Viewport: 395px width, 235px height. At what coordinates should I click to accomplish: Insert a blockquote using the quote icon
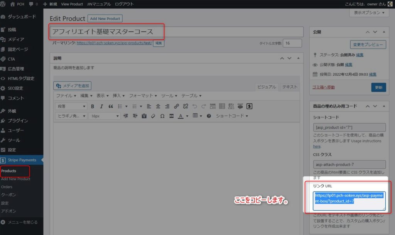pyautogui.click(x=111, y=106)
